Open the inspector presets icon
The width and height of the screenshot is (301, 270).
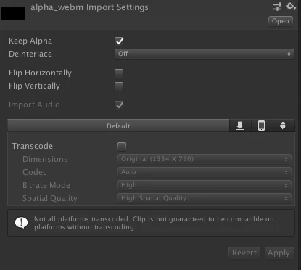pos(277,7)
